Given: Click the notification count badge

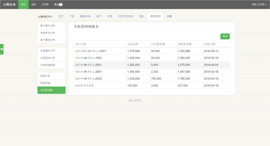Looking at the screenshot, I should 61,5.
